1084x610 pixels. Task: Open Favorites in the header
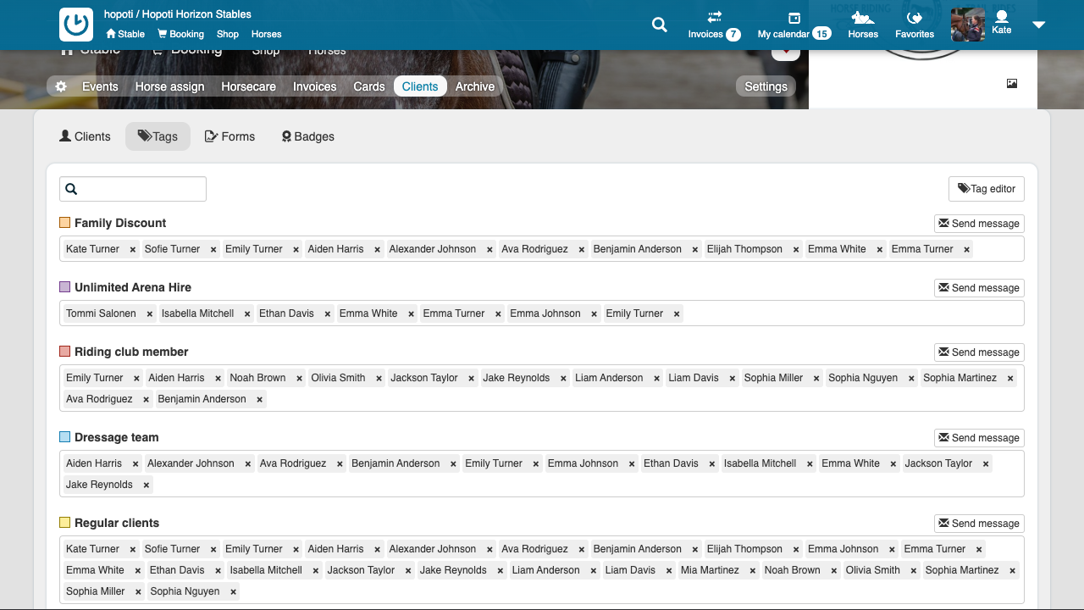[915, 25]
